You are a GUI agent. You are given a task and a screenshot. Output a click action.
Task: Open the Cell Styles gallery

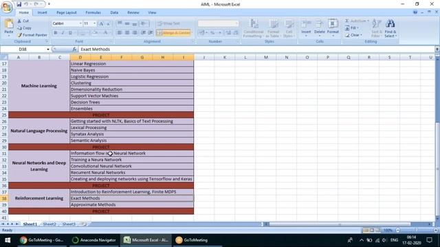[x=288, y=28]
